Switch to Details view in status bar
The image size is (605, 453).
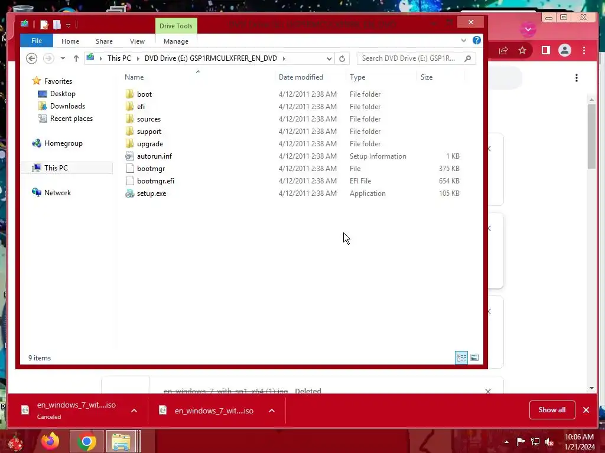tap(461, 357)
